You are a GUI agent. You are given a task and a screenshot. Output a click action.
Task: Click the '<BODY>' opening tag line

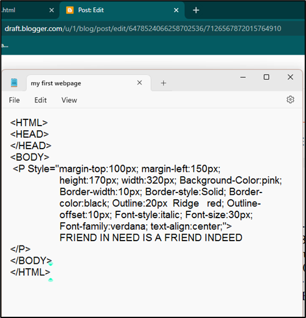tap(30, 157)
